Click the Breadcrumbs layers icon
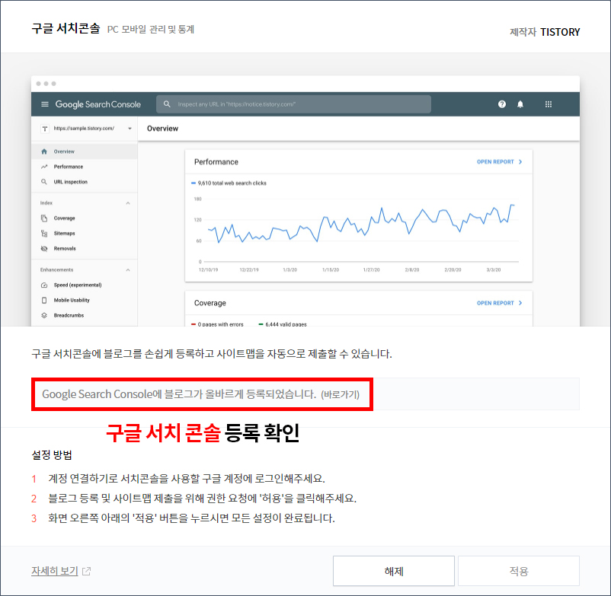The height and width of the screenshot is (596, 611). click(x=44, y=315)
